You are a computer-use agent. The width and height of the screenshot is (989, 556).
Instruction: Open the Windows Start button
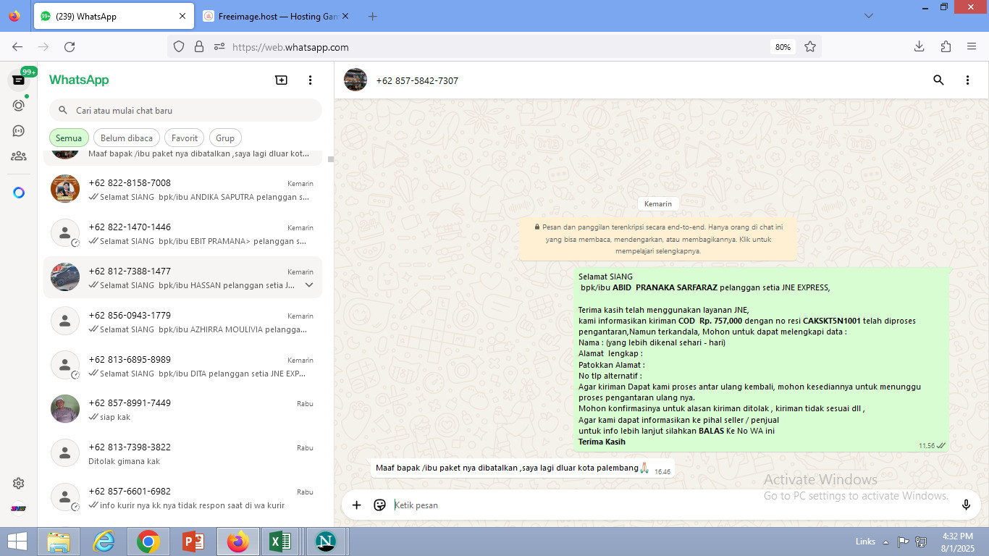click(17, 542)
